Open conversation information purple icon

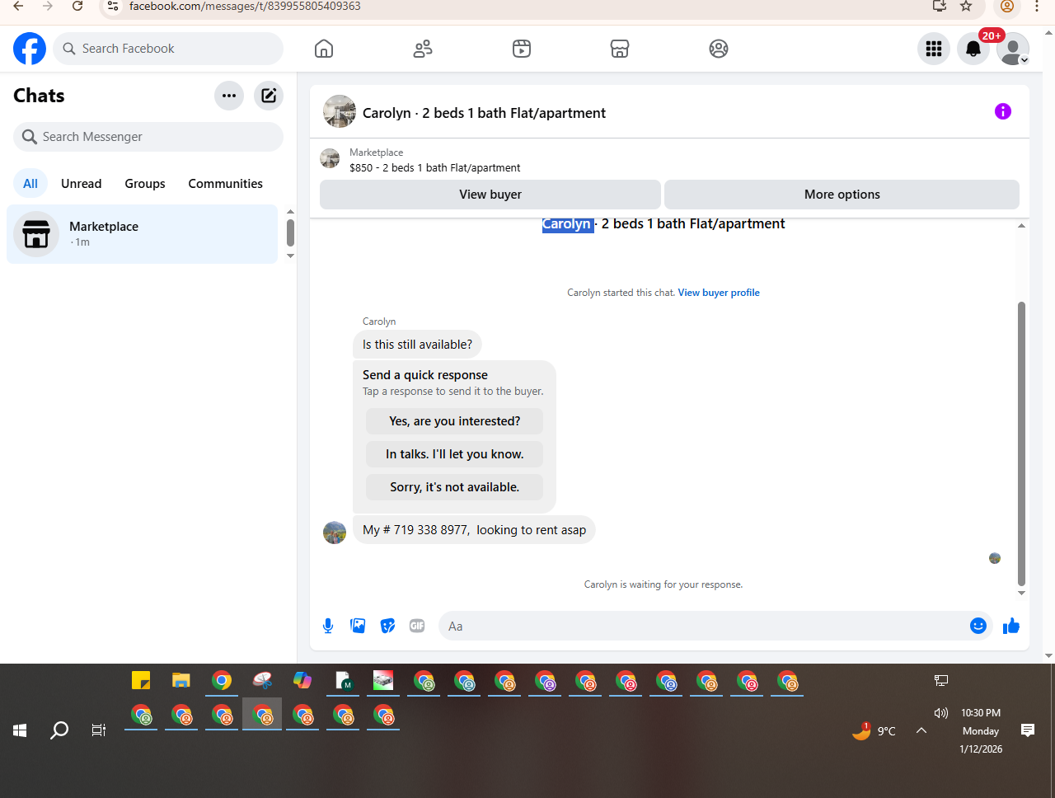point(1003,111)
